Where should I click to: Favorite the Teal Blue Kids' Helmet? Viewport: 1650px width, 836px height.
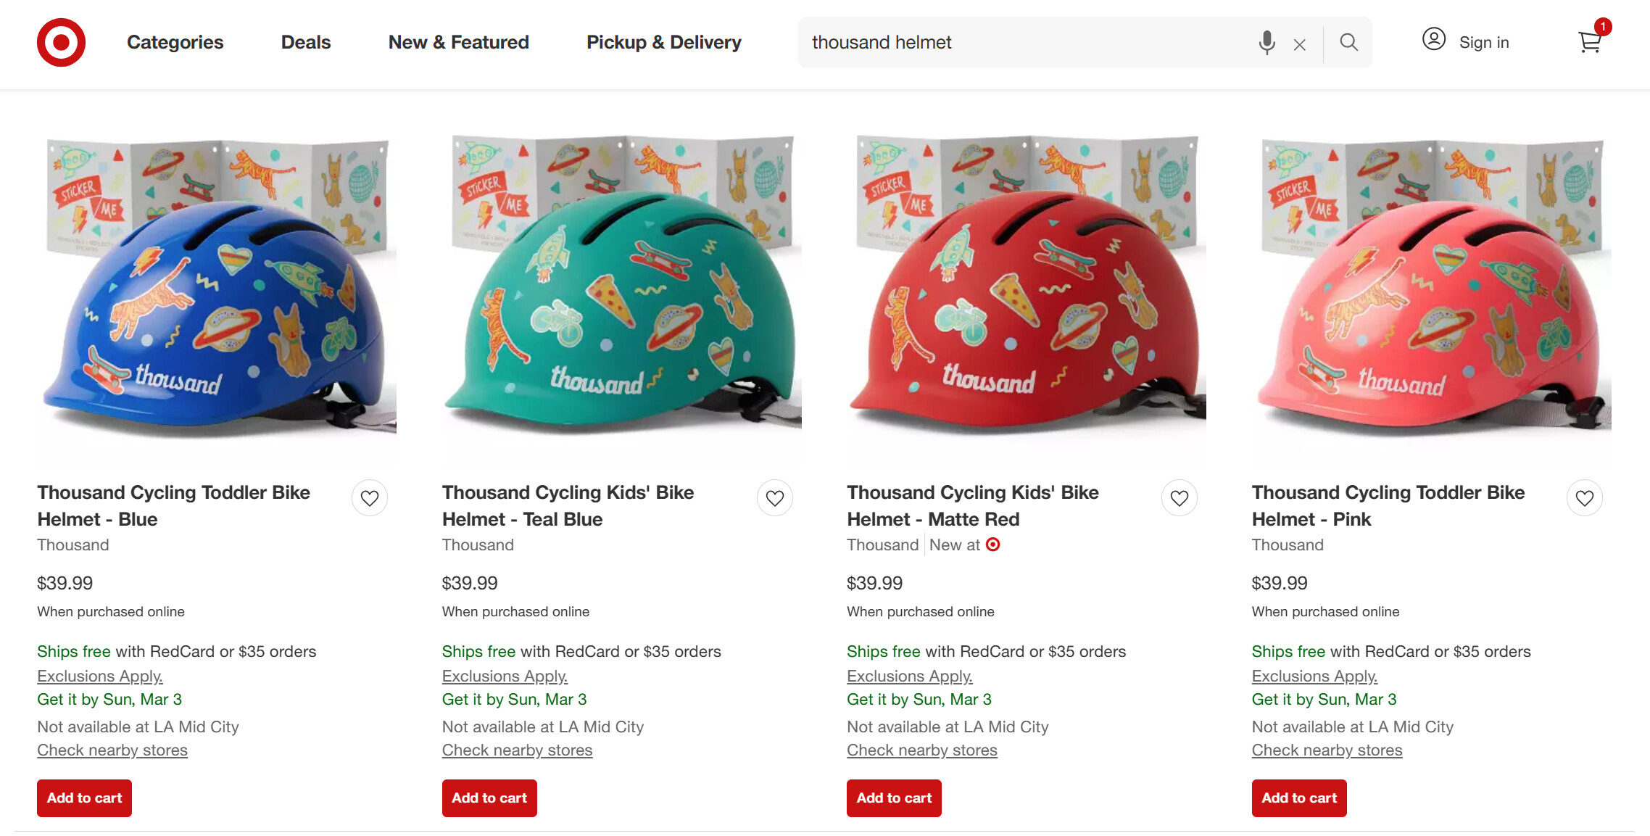point(775,498)
